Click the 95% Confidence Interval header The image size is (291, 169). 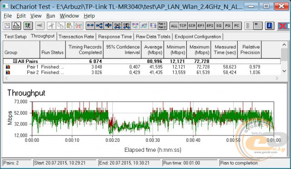(x=122, y=49)
